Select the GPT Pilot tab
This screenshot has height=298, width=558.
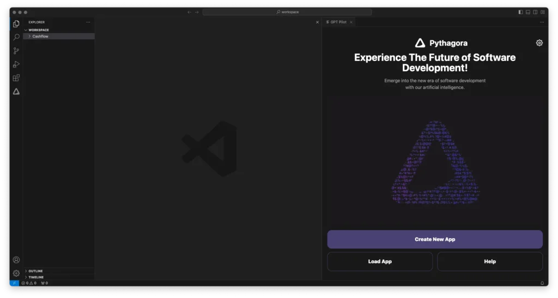[338, 22]
